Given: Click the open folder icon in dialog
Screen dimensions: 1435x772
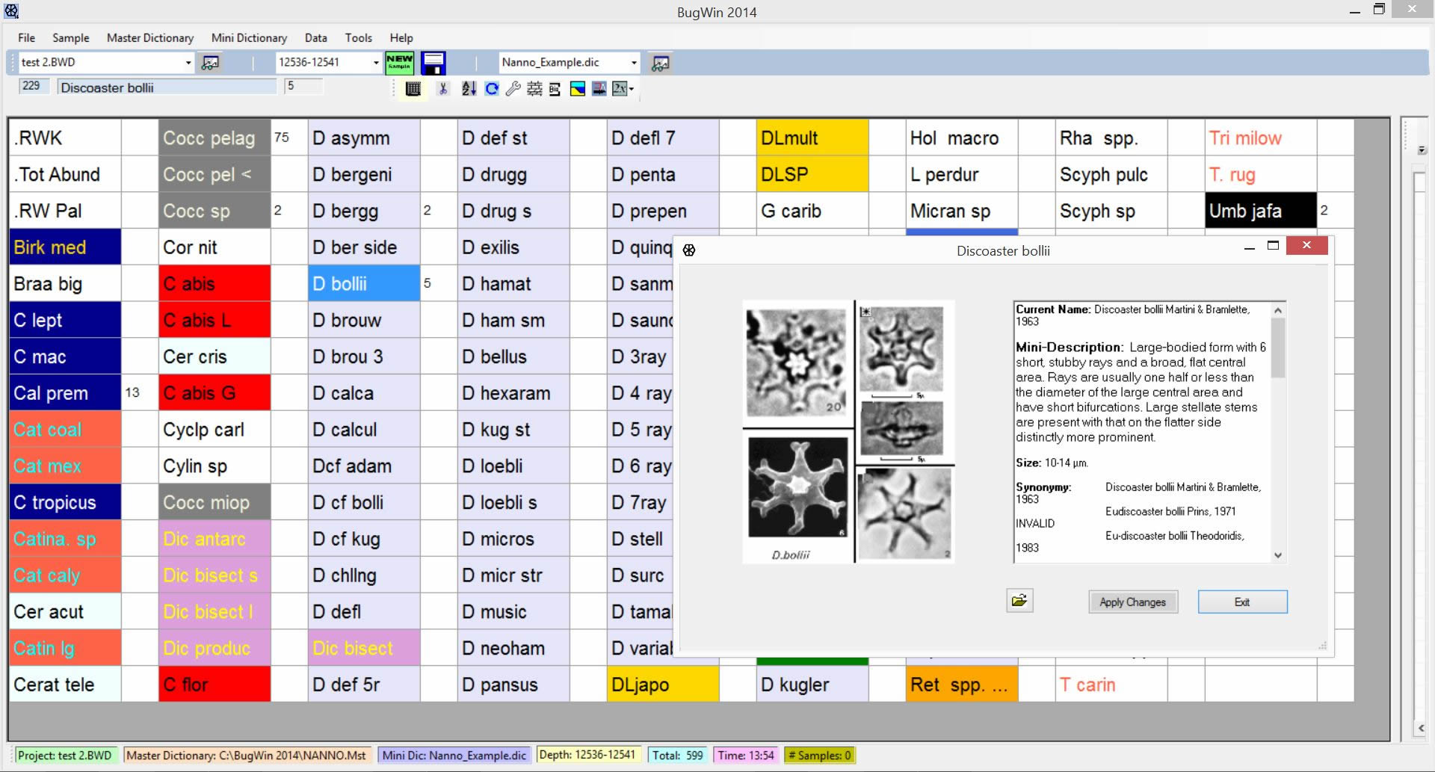Looking at the screenshot, I should pos(1019,601).
